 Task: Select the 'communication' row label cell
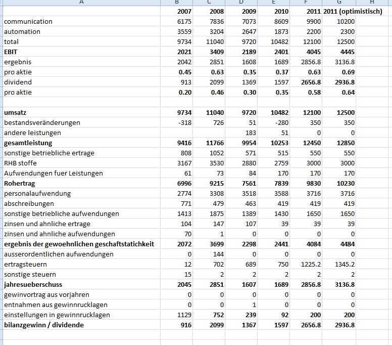point(28,21)
